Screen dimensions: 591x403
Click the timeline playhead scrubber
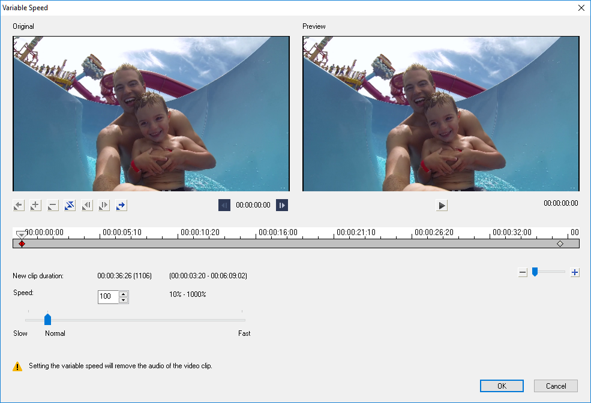(x=22, y=234)
